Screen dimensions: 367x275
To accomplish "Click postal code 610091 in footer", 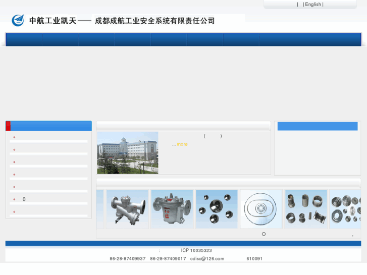I will [x=254, y=259].
